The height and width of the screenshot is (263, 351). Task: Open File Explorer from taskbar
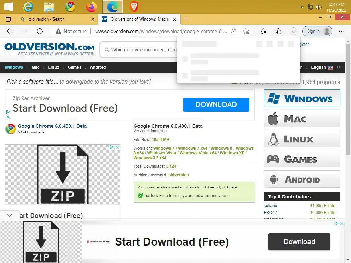(x=49, y=7)
